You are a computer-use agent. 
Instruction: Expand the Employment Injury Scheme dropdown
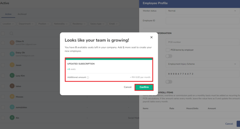(202, 64)
